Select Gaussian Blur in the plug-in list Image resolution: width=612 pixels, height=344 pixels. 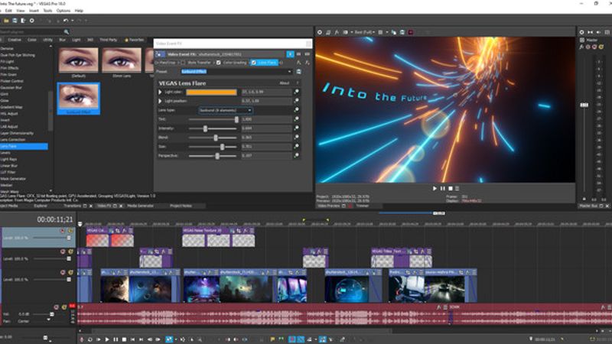pyautogui.click(x=11, y=87)
